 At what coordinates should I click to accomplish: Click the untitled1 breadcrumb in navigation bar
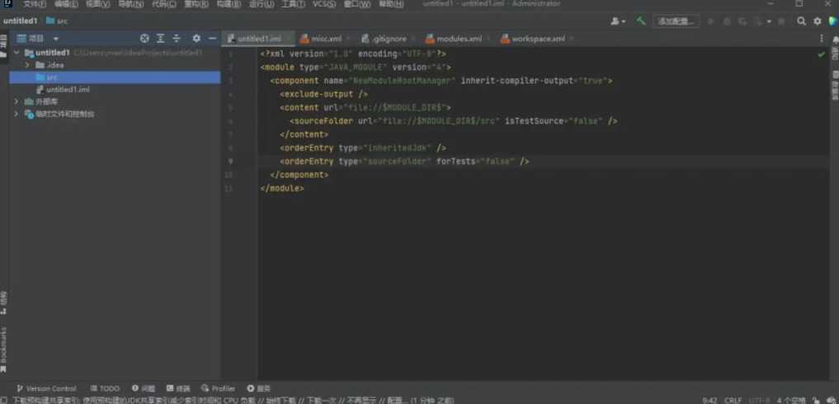(x=21, y=21)
